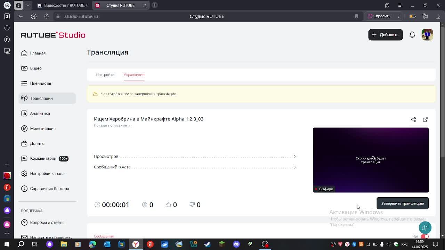Expand the tab groups dropdown arrow

pyautogui.click(x=28, y=5)
